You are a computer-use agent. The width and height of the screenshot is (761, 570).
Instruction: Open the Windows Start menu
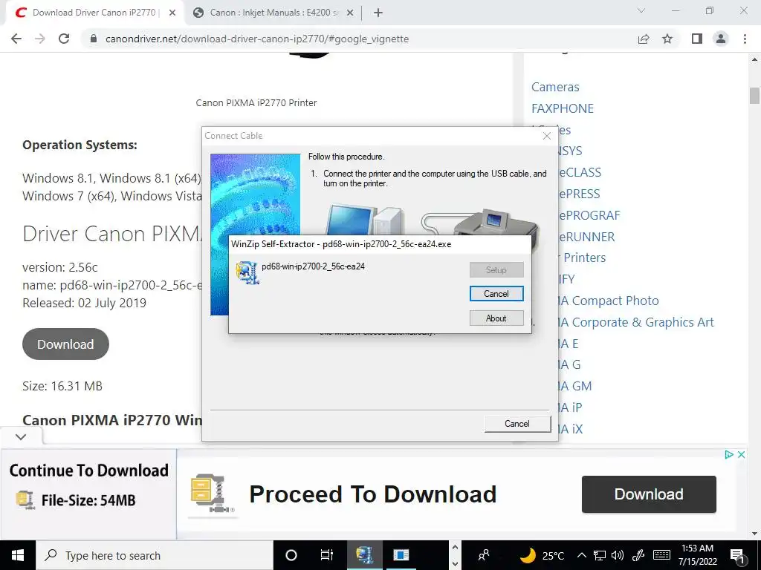(x=18, y=555)
